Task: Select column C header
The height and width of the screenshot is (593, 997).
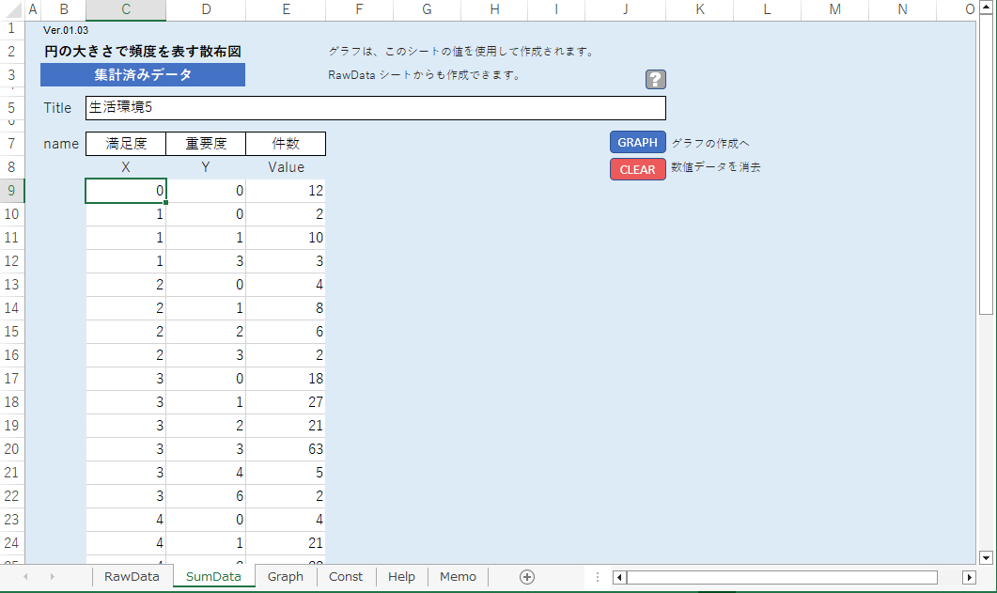Action: click(126, 9)
